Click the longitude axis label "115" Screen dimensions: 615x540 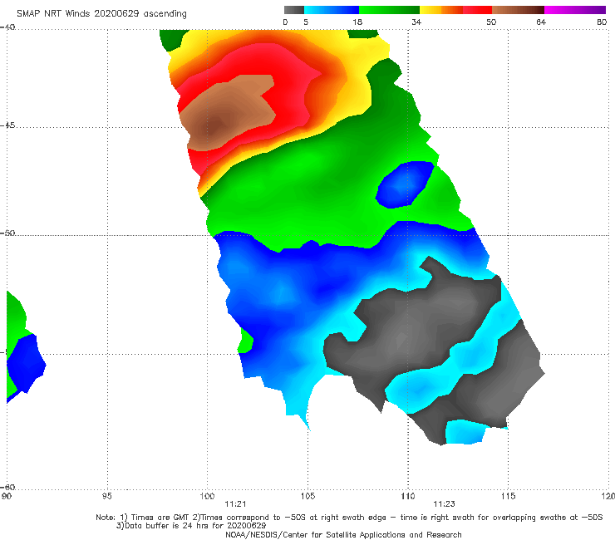point(509,497)
